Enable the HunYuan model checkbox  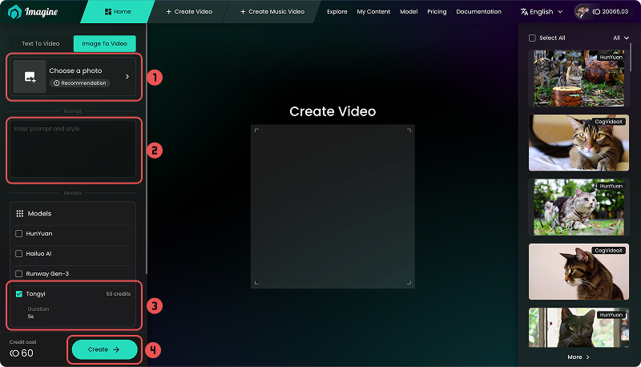19,233
